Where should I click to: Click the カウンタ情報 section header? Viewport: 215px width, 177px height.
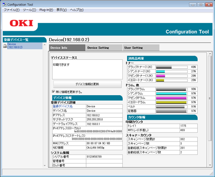[x=162, y=117]
